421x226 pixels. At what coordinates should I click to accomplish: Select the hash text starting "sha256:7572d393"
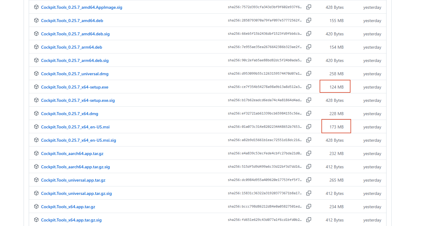[265, 7]
